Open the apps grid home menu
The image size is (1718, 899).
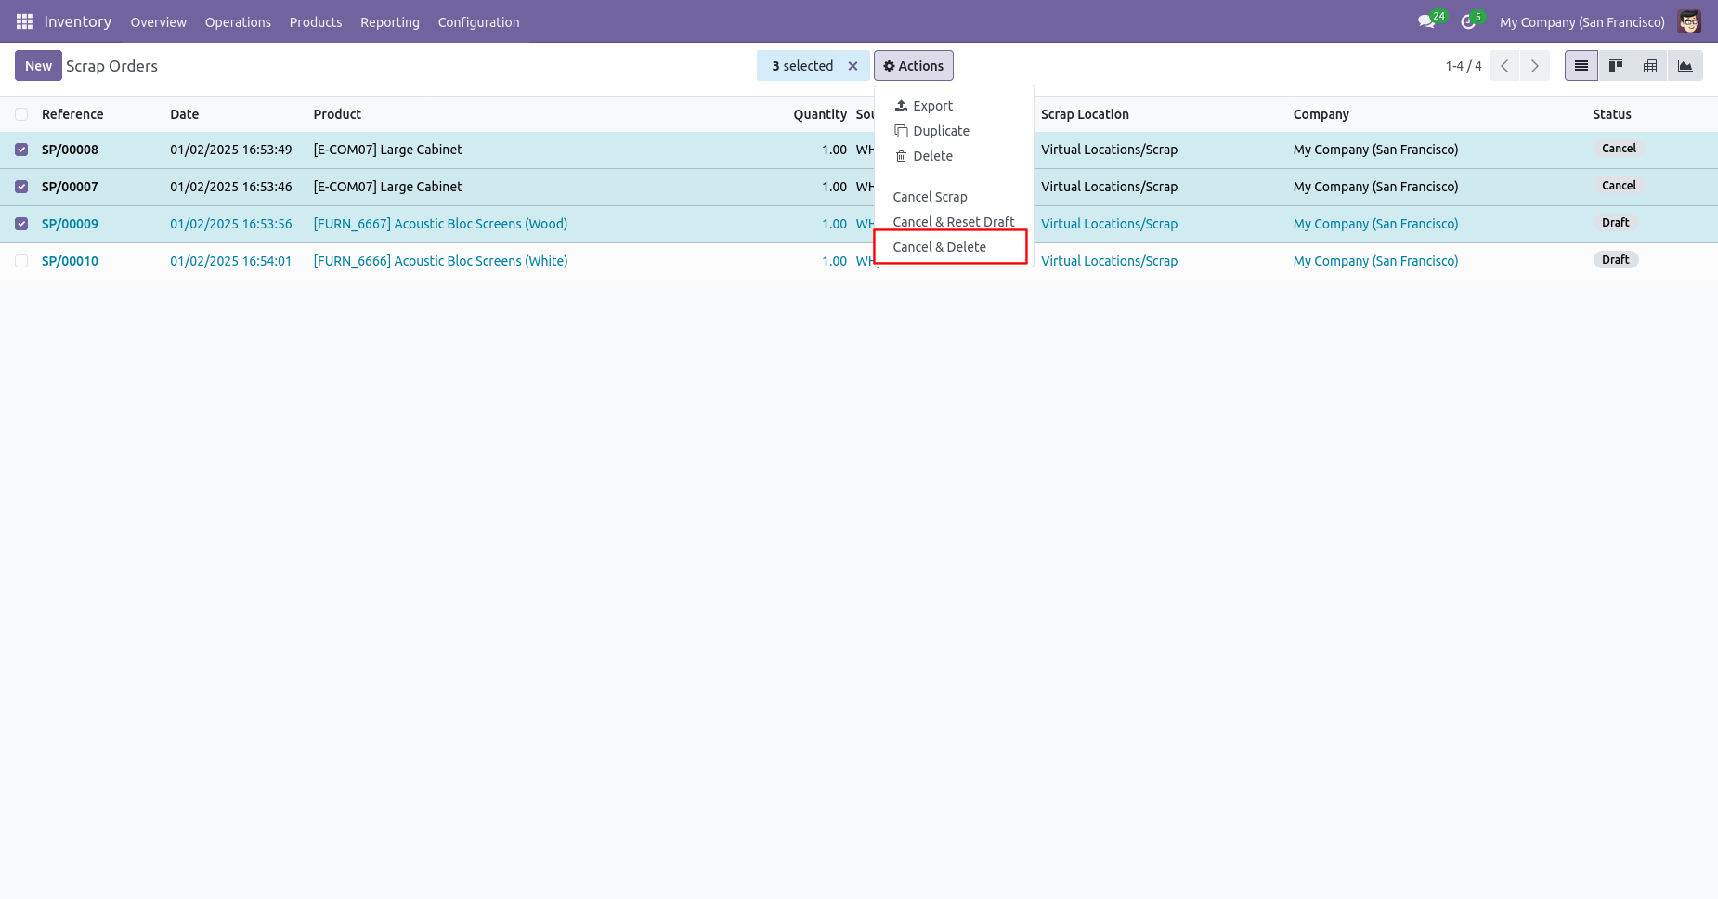[x=24, y=21]
